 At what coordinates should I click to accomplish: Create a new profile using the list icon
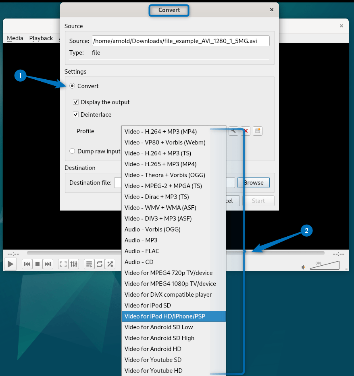pyautogui.click(x=258, y=131)
